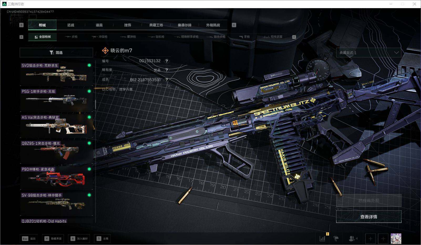Click the E next-tab key icon

pyautogui.click(x=234, y=25)
